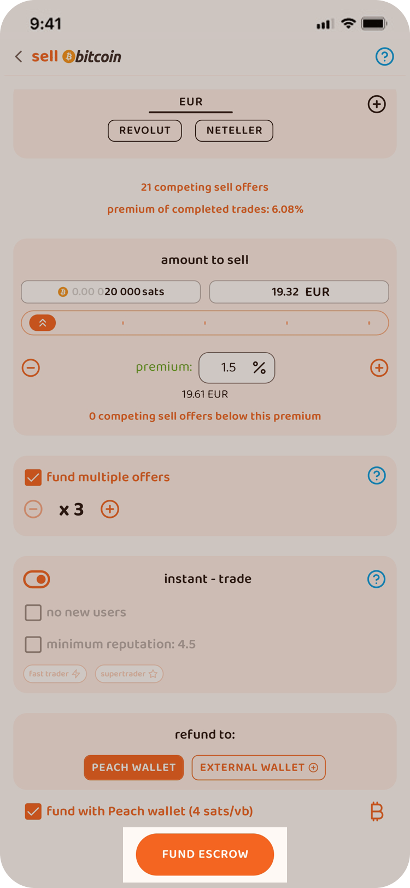Add a currency with the plus icon
The width and height of the screenshot is (410, 888).
pos(377,104)
